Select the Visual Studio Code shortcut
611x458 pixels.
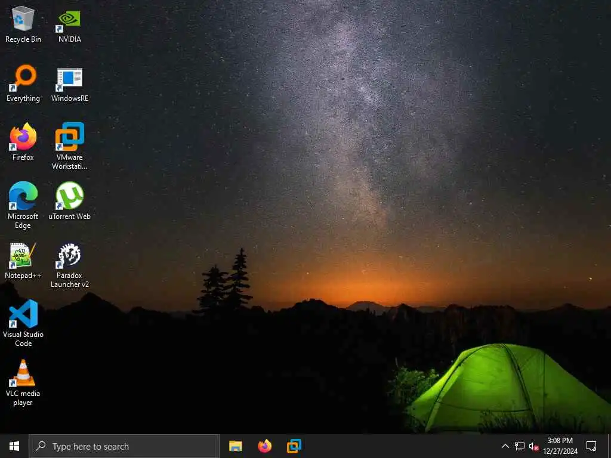click(x=23, y=323)
